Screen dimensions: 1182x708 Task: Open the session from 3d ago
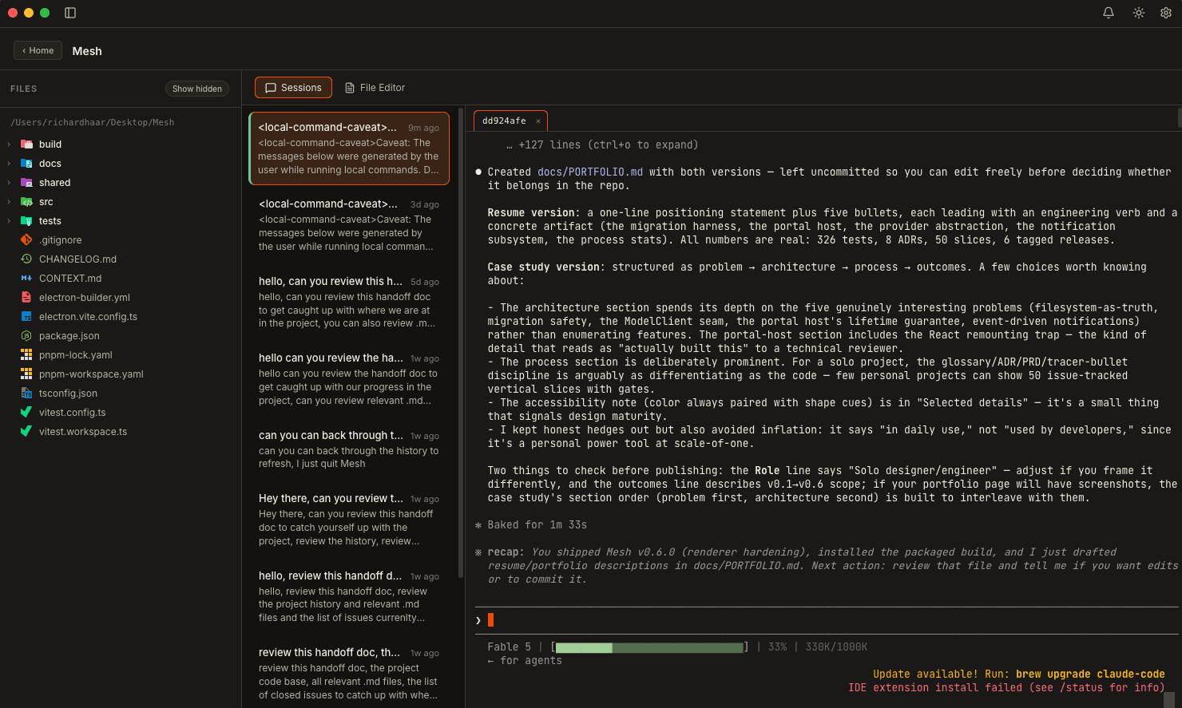pos(349,225)
